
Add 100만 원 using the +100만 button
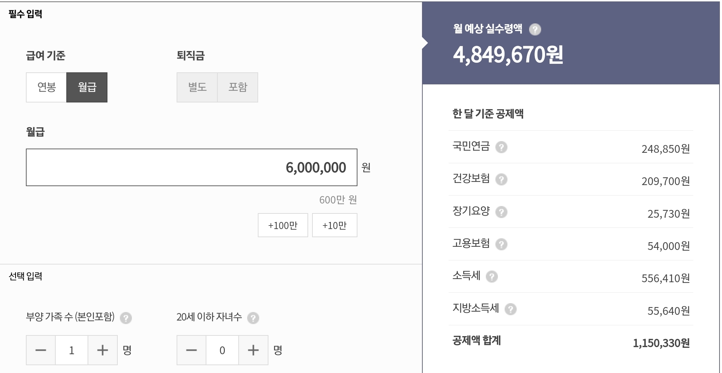pyautogui.click(x=283, y=225)
